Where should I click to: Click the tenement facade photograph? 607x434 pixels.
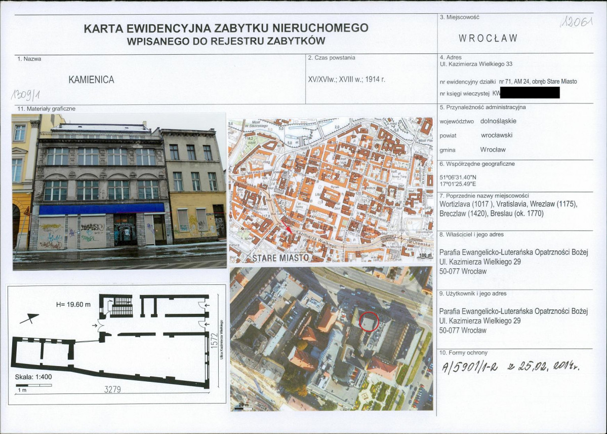point(119,191)
